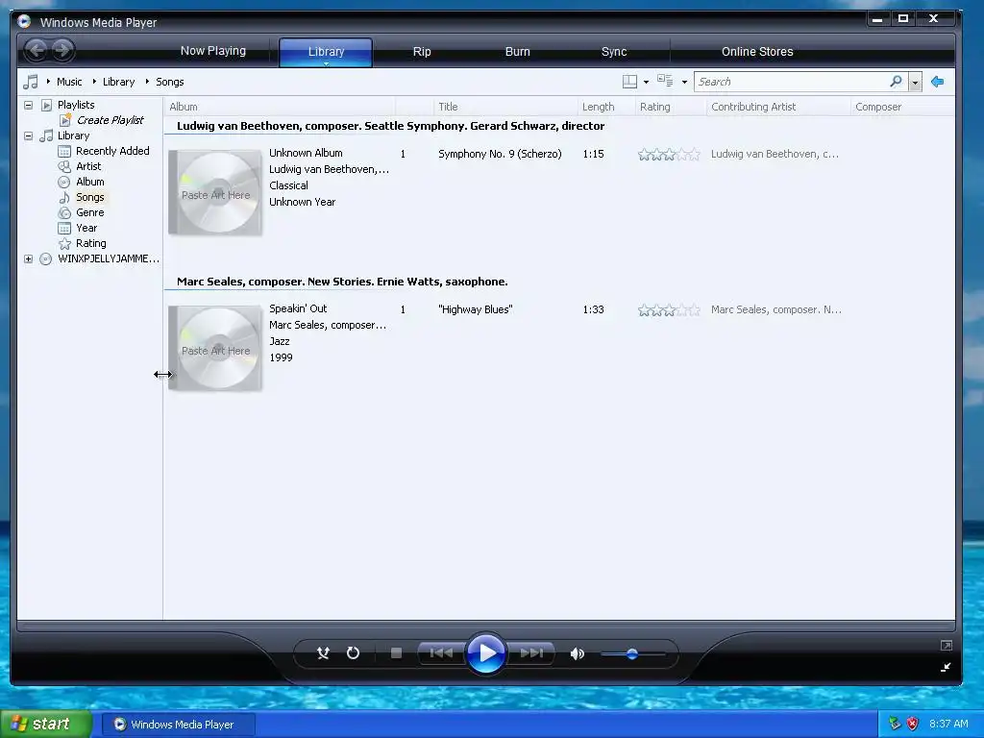The image size is (984, 738).
Task: Open the View Options dropdown arrow
Action: click(684, 83)
